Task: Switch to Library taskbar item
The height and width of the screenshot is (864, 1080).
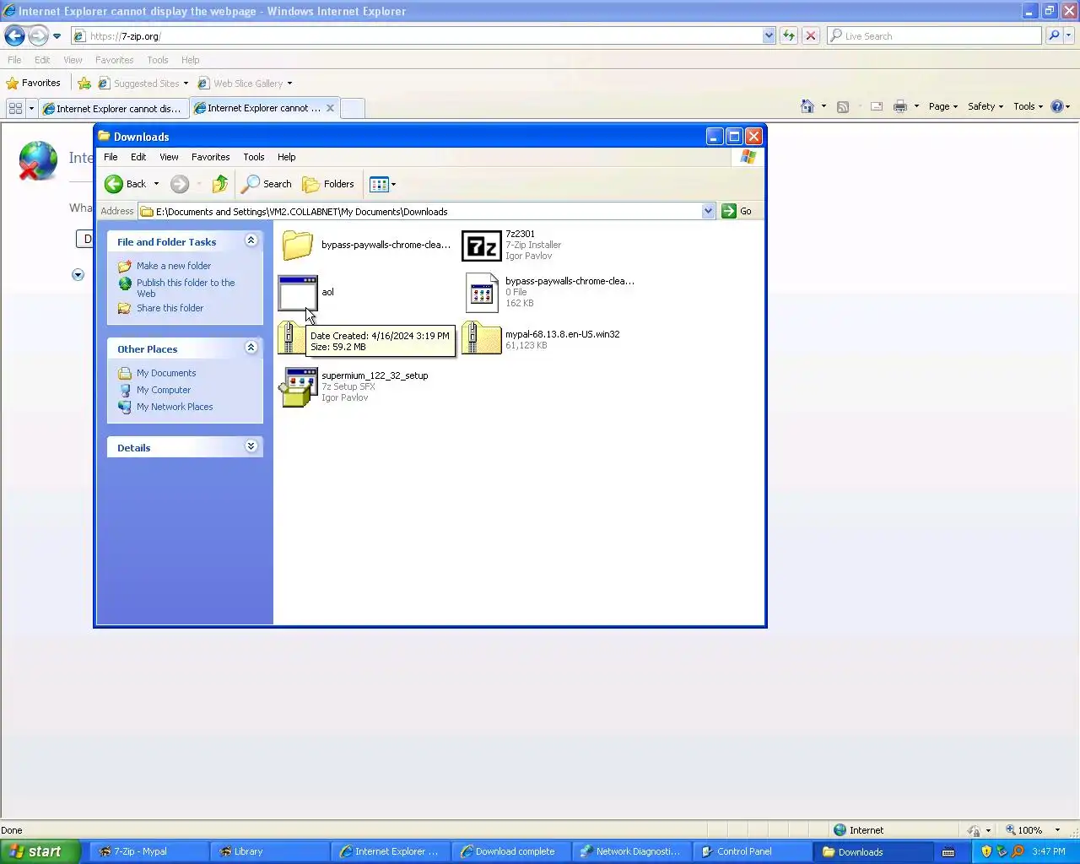Action: [x=269, y=851]
